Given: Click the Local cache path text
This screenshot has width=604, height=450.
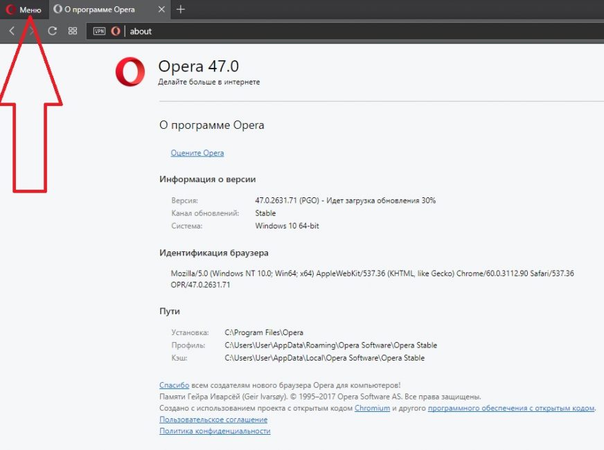Looking at the screenshot, I should tap(325, 358).
